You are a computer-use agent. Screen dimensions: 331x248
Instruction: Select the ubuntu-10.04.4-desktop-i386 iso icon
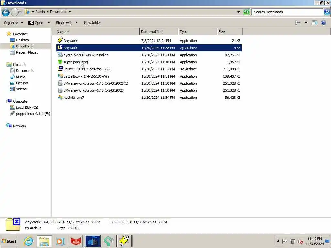pyautogui.click(x=60, y=69)
